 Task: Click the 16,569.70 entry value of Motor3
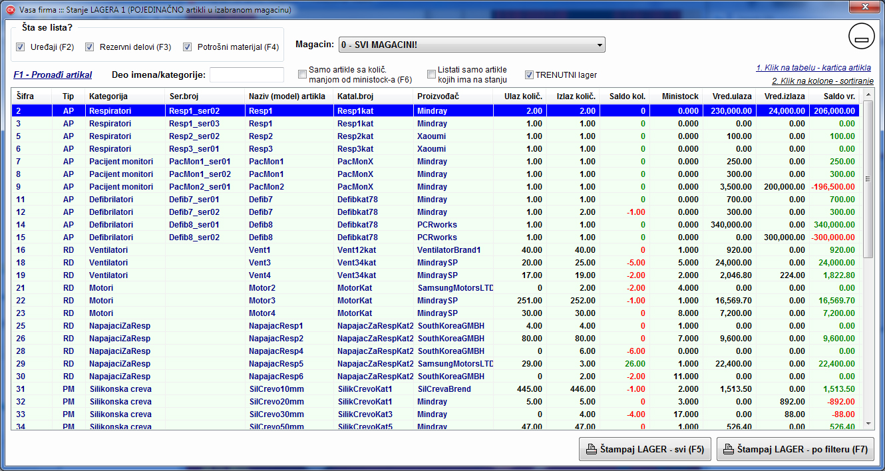coord(729,301)
